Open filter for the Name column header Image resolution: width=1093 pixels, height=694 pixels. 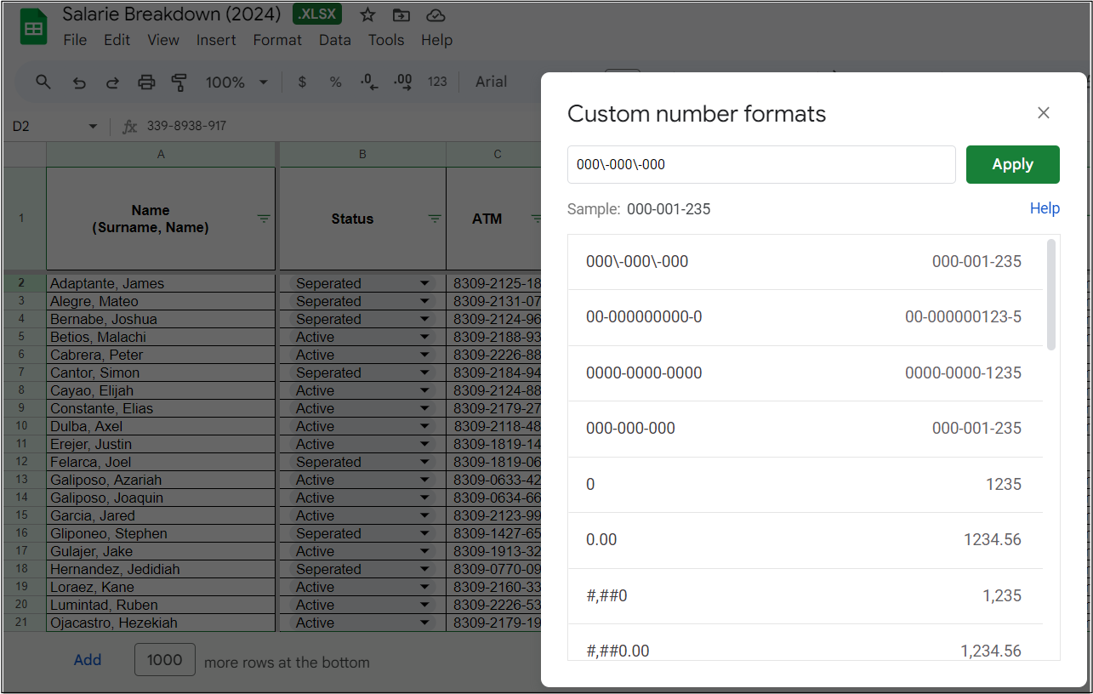pos(264,219)
